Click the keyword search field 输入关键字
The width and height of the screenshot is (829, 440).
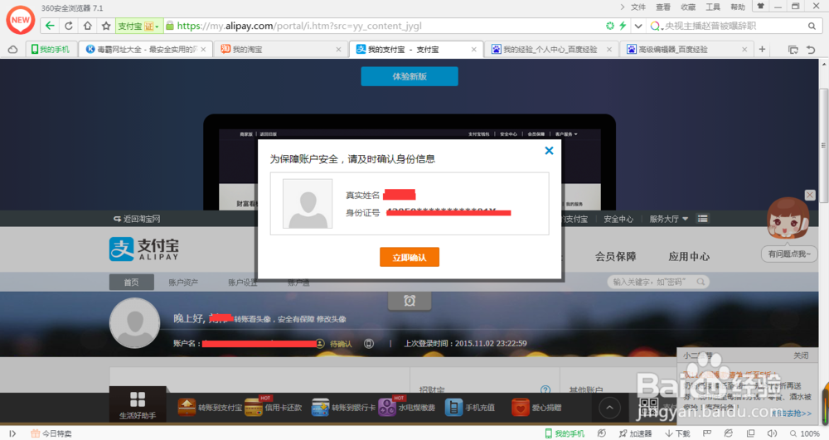click(x=657, y=282)
